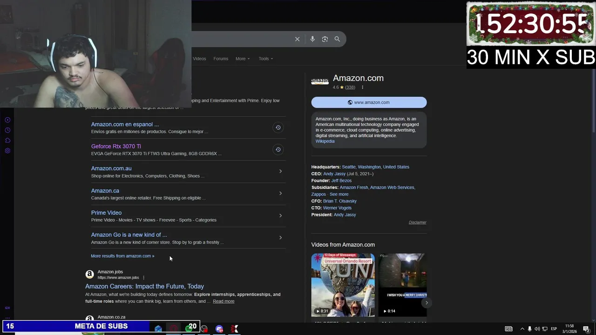Screen dimensions: 596x335
Task: Click the magnifying glass search icon
Action: [x=337, y=39]
